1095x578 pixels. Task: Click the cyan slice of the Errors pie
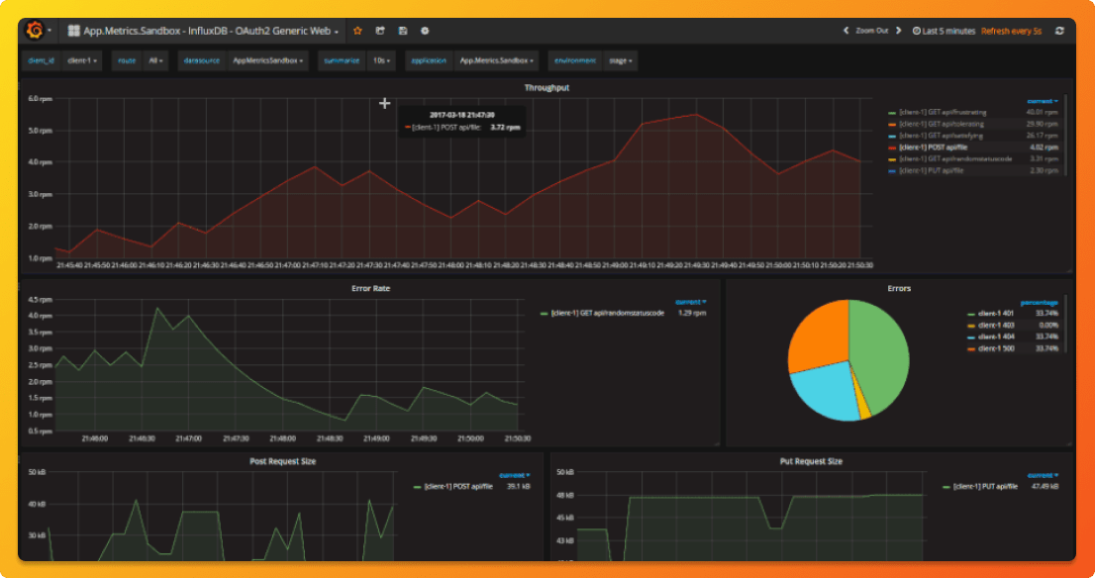(x=828, y=392)
